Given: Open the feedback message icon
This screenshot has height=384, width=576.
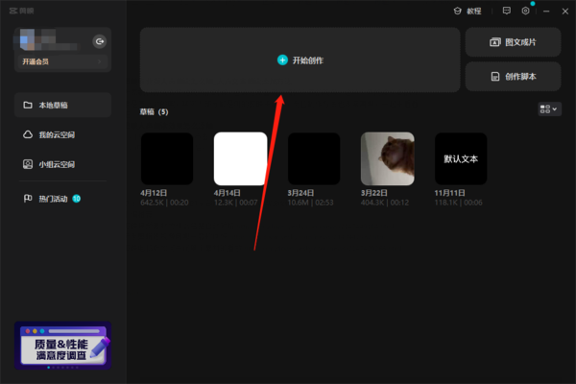Looking at the screenshot, I should click(x=507, y=11).
